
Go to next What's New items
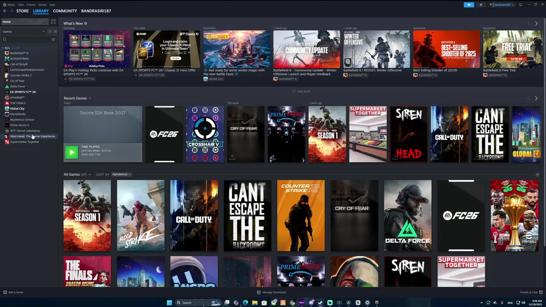click(536, 23)
